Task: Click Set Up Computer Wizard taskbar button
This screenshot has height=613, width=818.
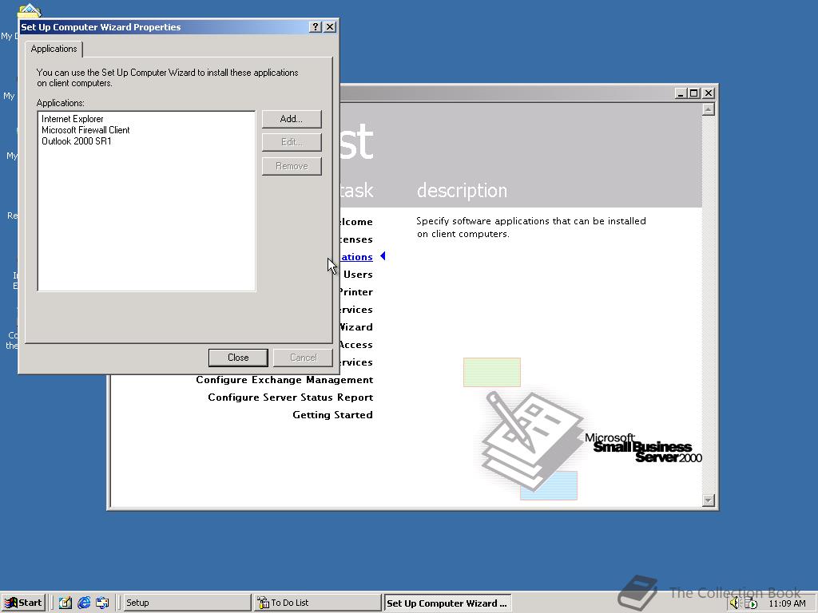Action: (447, 603)
